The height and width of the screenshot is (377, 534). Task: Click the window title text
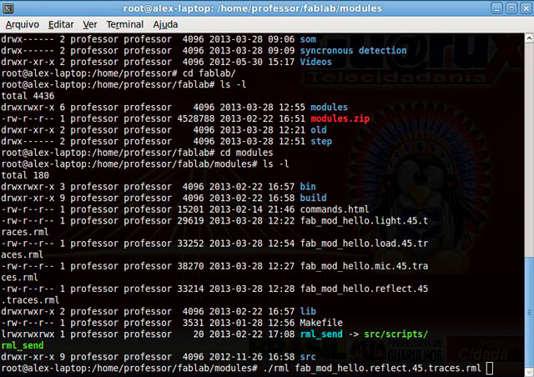[252, 8]
